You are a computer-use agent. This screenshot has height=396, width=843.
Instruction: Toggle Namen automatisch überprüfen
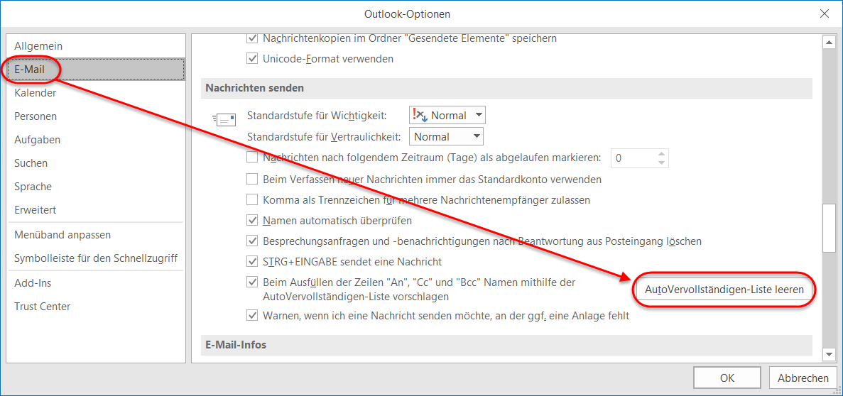pos(252,220)
